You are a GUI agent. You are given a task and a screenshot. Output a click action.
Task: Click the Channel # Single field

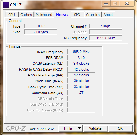(106, 26)
